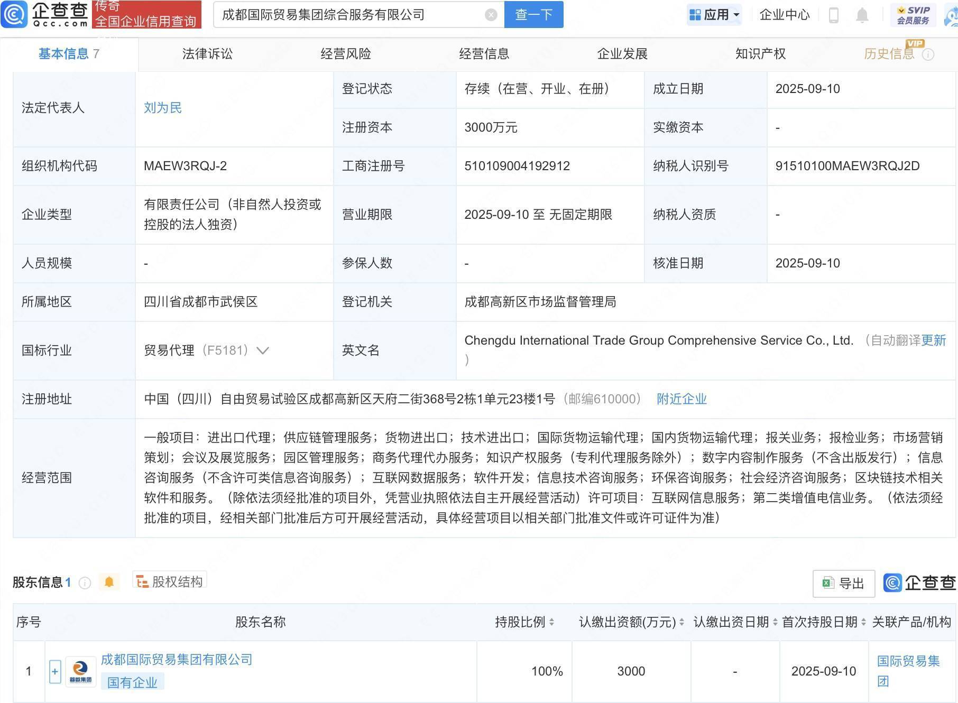Image resolution: width=958 pixels, height=703 pixels.
Task: Click info icon beside 历史信息 tab
Action: 928,54
